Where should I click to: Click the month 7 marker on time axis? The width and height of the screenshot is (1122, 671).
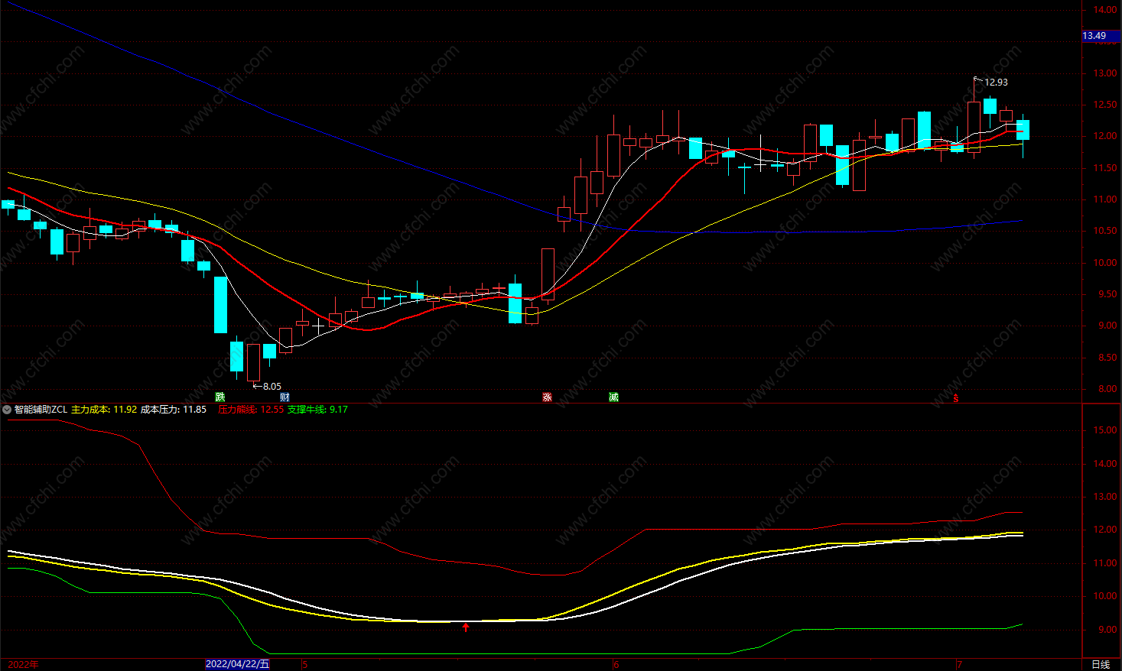(959, 664)
